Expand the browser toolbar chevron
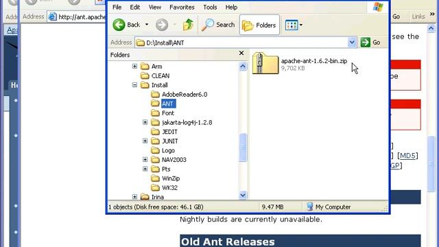The width and height of the screenshot is (439, 247). coord(432,14)
